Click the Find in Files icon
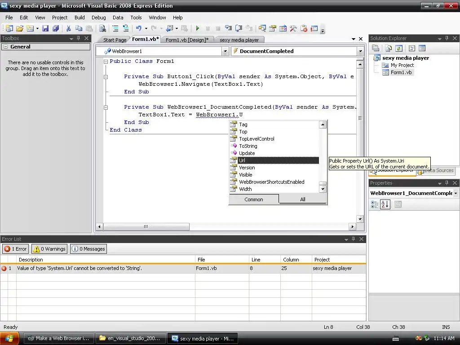The width and height of the screenshot is (460, 345). pos(102,28)
